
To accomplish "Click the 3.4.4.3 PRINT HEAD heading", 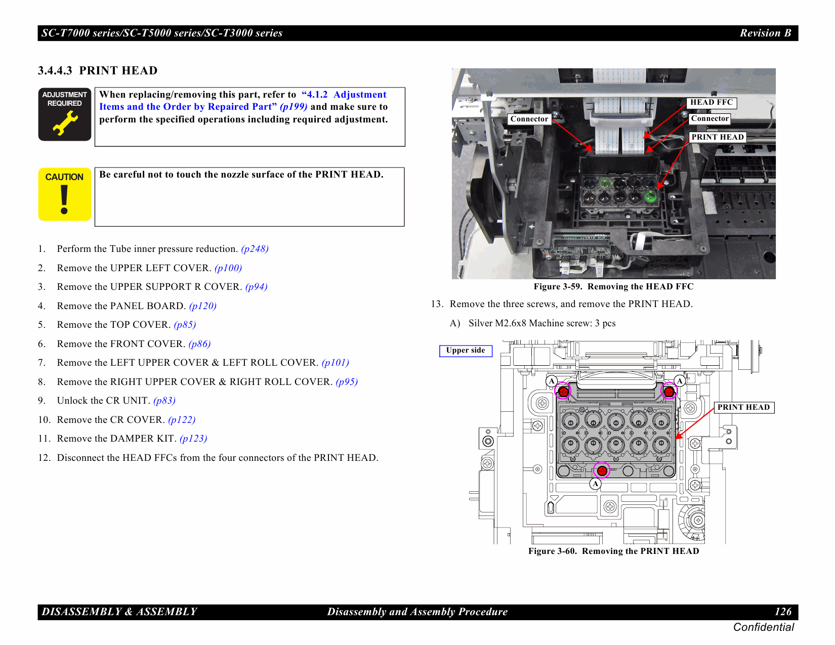I will [97, 71].
